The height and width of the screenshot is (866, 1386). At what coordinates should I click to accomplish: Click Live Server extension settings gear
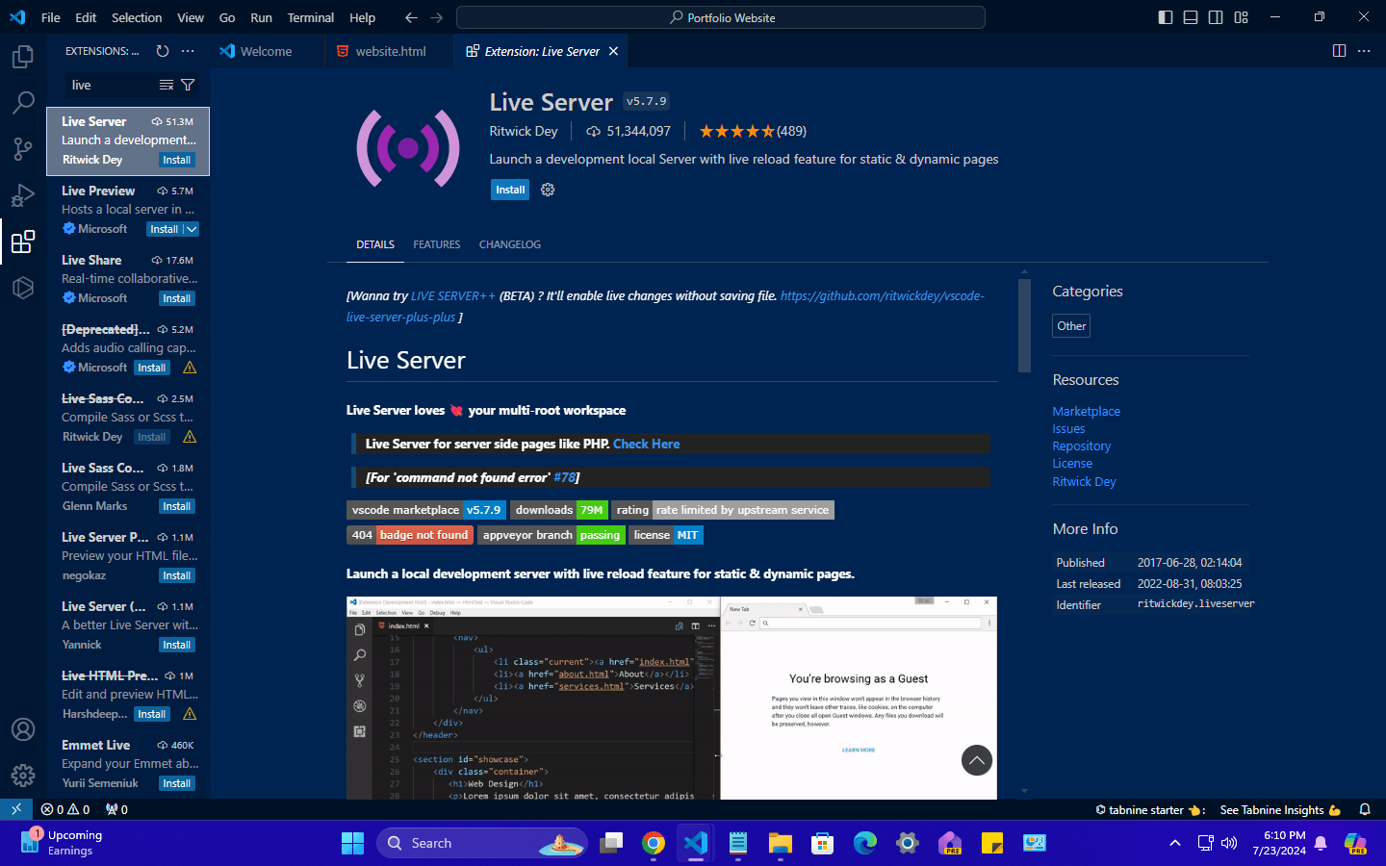[548, 190]
